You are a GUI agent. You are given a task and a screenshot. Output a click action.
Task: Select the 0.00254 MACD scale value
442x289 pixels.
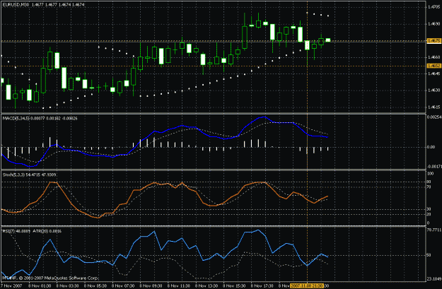pos(434,117)
